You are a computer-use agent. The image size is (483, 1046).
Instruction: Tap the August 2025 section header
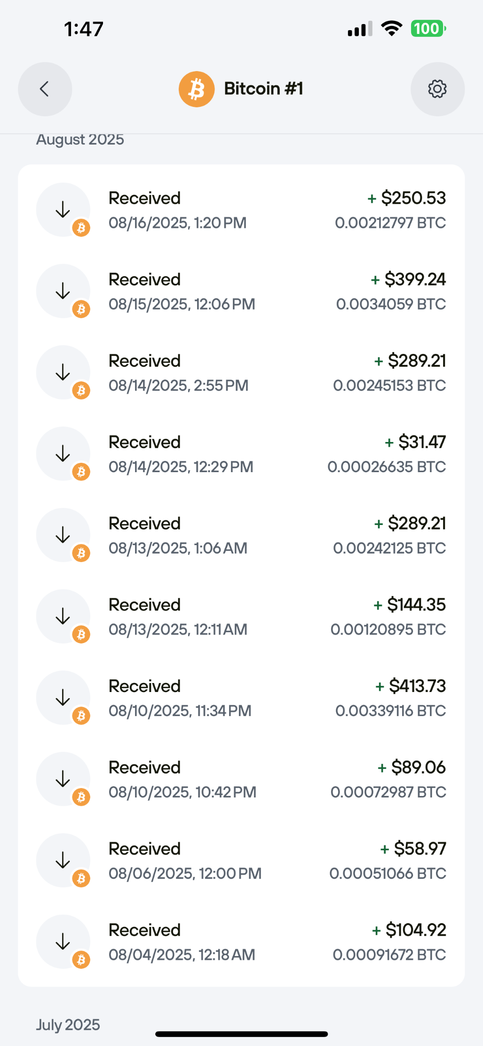click(x=80, y=140)
